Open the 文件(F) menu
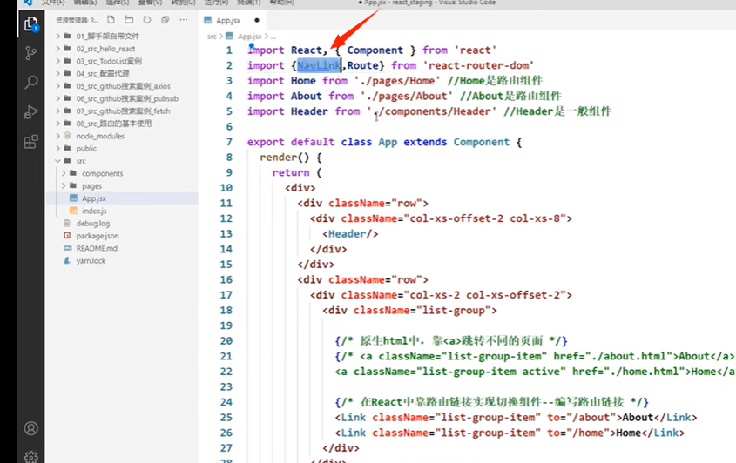Screen dimensions: 736x463 point(53,3)
